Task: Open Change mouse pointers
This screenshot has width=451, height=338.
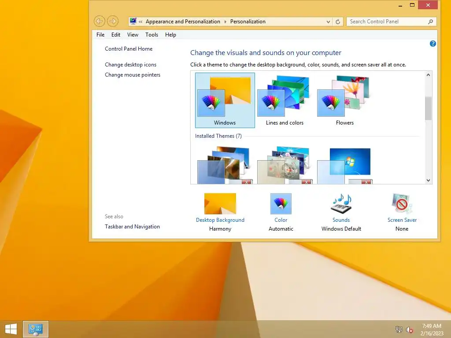Action: point(133,75)
